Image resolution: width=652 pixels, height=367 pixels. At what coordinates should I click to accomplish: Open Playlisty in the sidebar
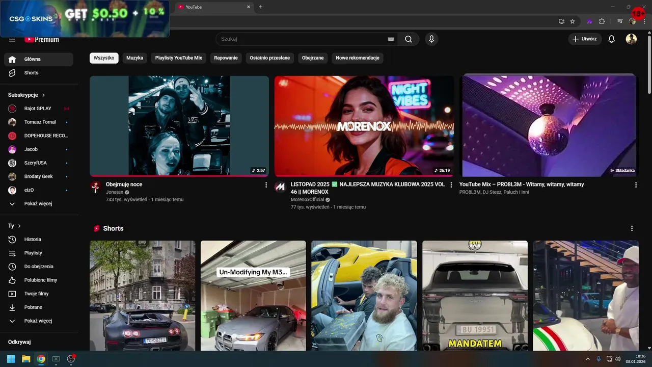39,253
